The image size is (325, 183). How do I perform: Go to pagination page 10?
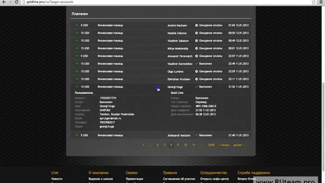[185, 145]
